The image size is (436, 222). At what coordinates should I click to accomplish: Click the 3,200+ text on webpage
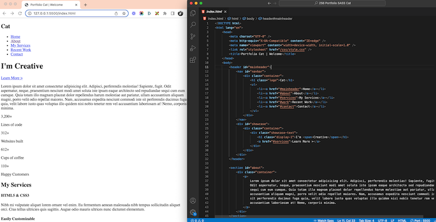tap(7, 116)
